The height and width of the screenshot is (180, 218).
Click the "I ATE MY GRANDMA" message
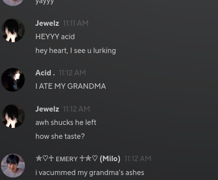(71, 86)
